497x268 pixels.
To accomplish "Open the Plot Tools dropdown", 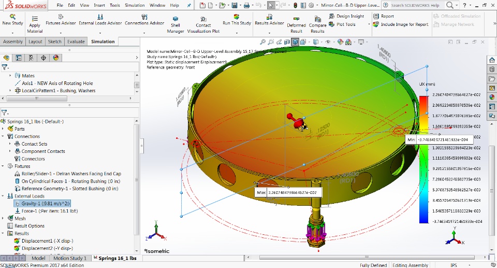I will point(345,24).
